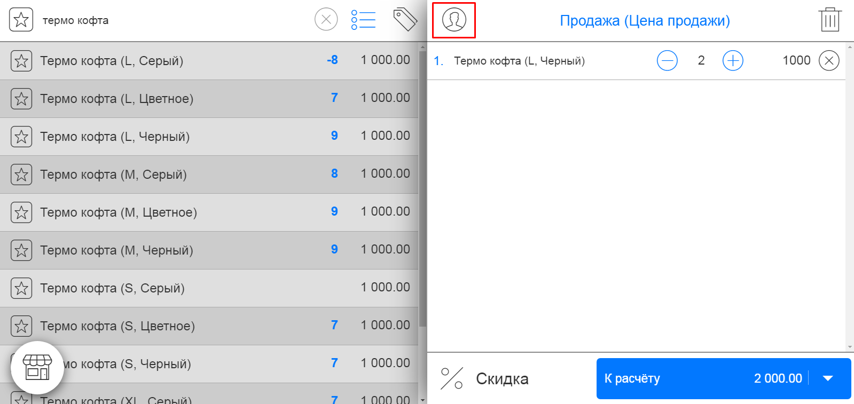Image resolution: width=854 pixels, height=404 pixels.
Task: Click quantity 2 in receipt line
Action: pyautogui.click(x=701, y=60)
